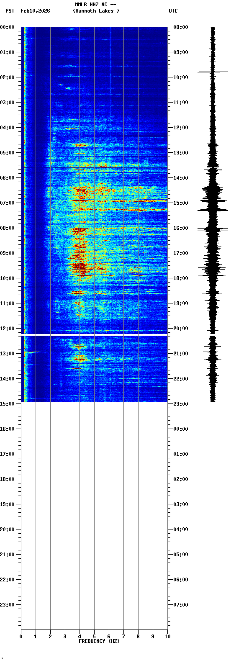Click the PST 21:00 time label
This screenshot has height=663, width=231.
coord(8,555)
